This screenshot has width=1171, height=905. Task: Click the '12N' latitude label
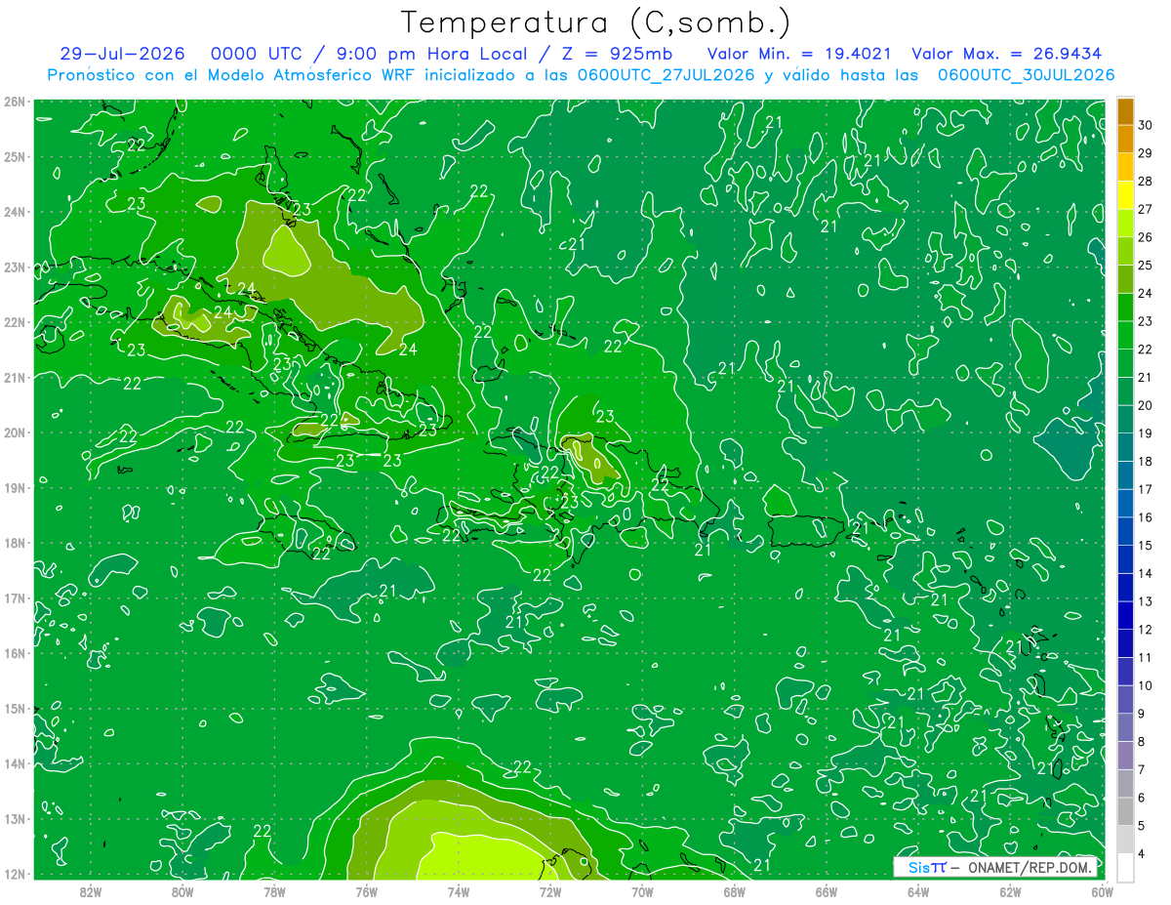[x=15, y=874]
